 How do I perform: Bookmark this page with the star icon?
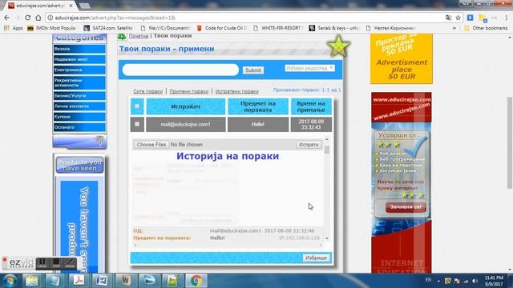[458, 18]
